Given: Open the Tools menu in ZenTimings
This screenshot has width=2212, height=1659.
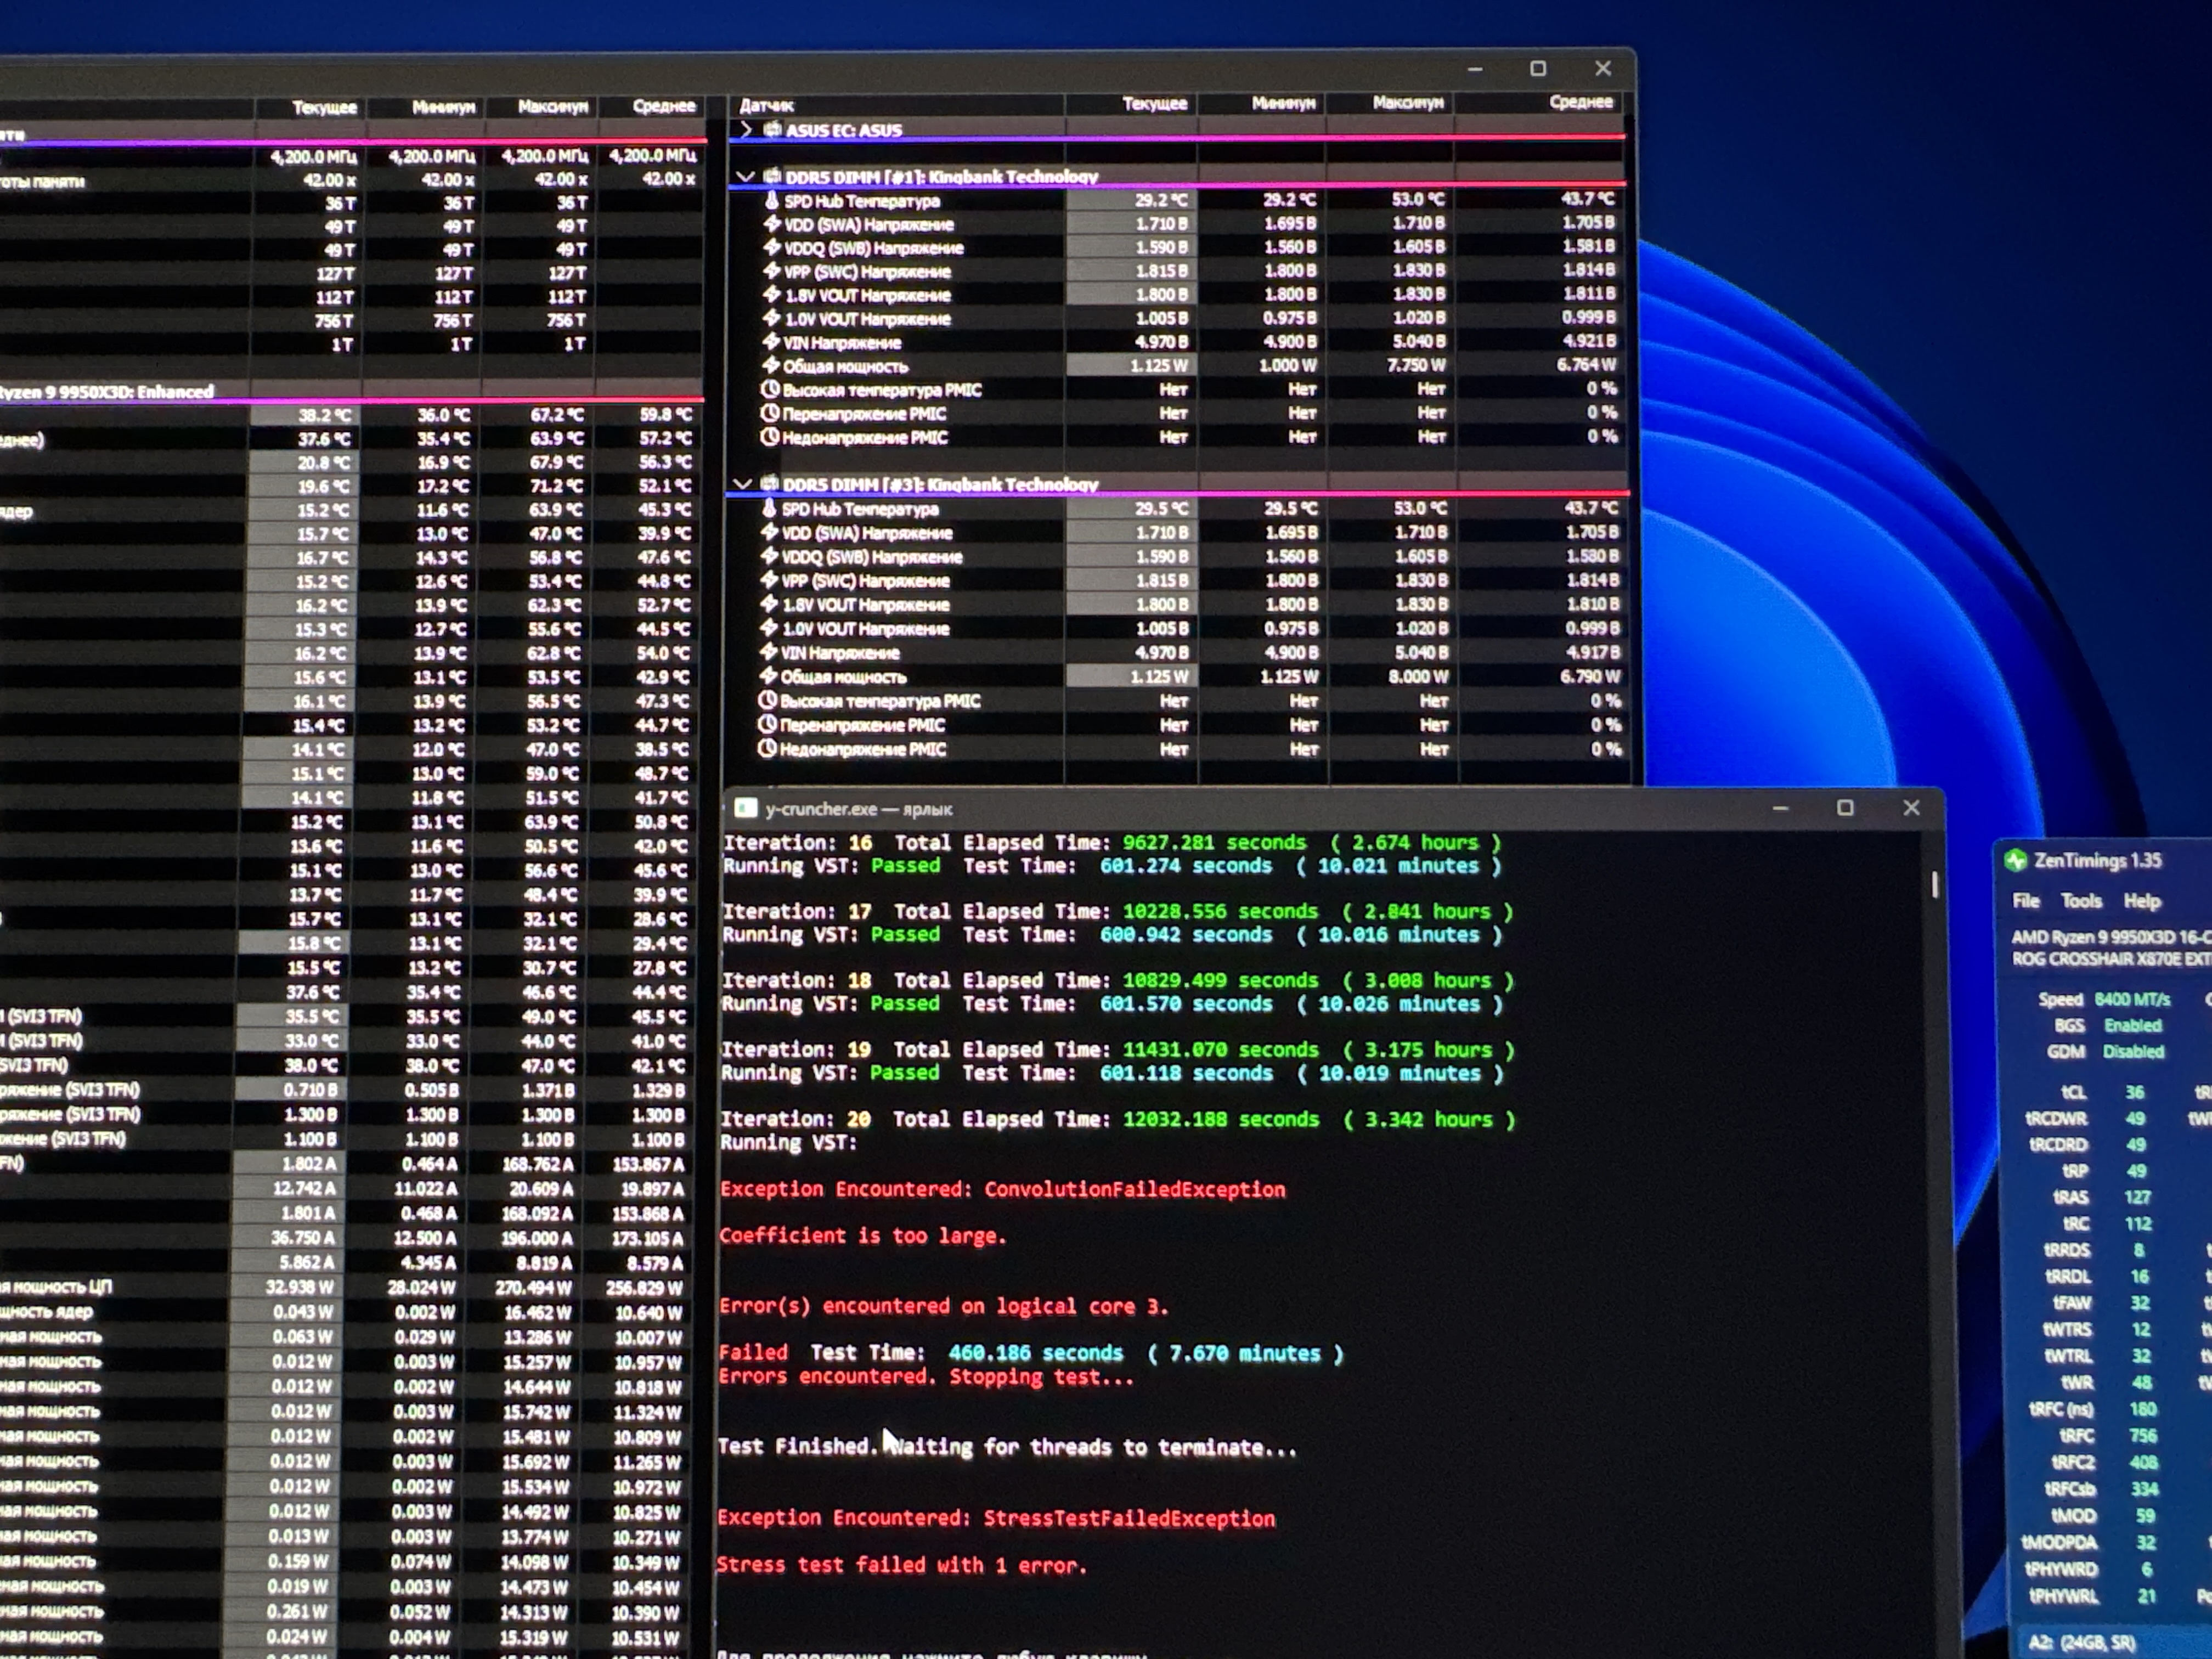Looking at the screenshot, I should 2081,901.
